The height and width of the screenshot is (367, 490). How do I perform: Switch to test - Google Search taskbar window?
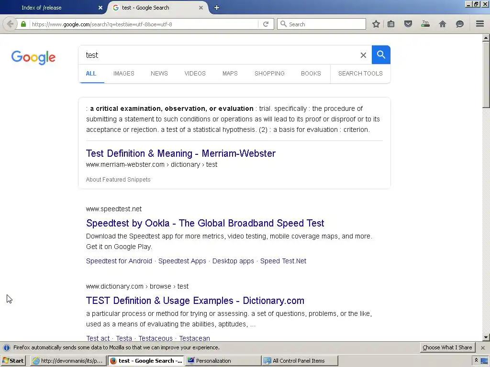(146, 361)
